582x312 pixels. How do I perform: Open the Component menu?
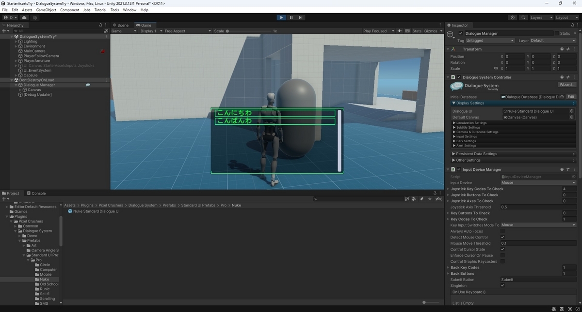click(69, 10)
